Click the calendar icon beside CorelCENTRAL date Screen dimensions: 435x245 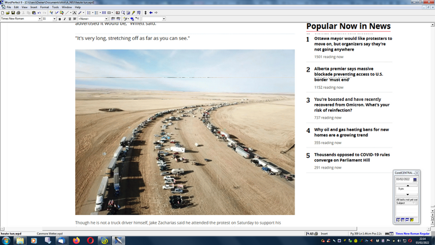[415, 180]
